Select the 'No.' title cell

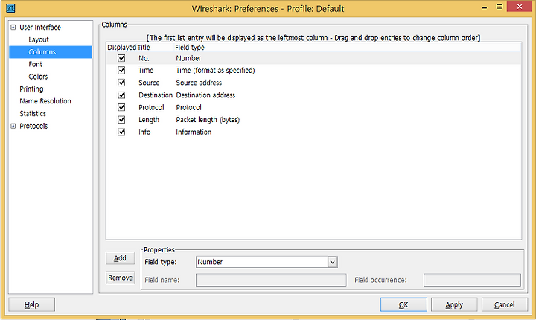(x=144, y=58)
